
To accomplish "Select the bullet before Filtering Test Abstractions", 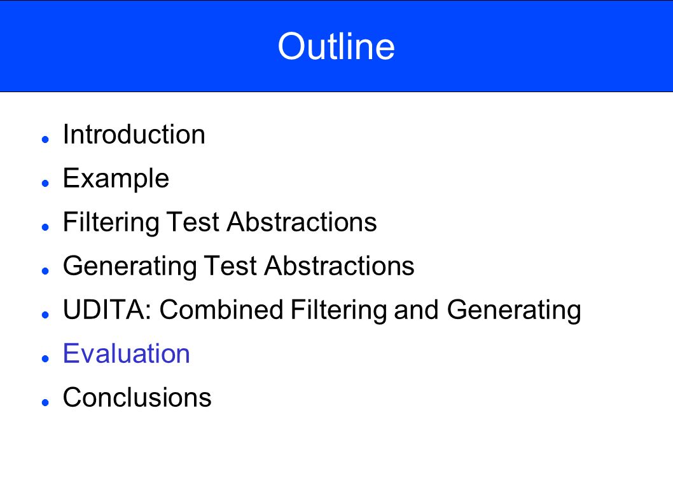I will coord(46,227).
